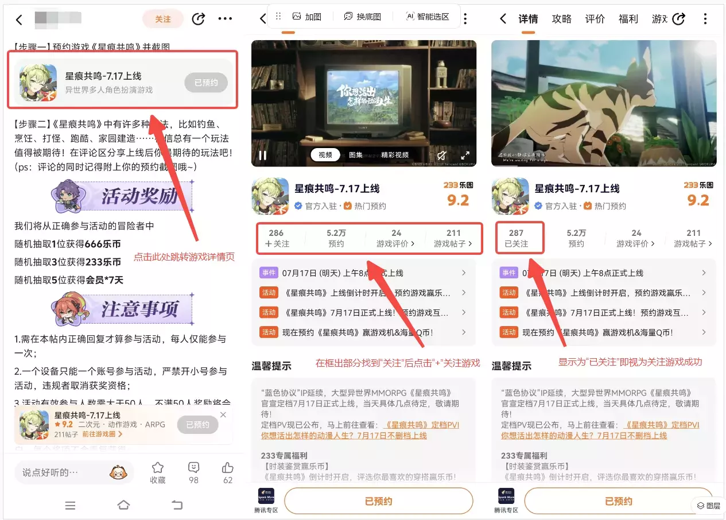Viewport: 726px width, 520px height.
Task: Tap the thumbs-up like icon showing 62
Action: point(228,472)
